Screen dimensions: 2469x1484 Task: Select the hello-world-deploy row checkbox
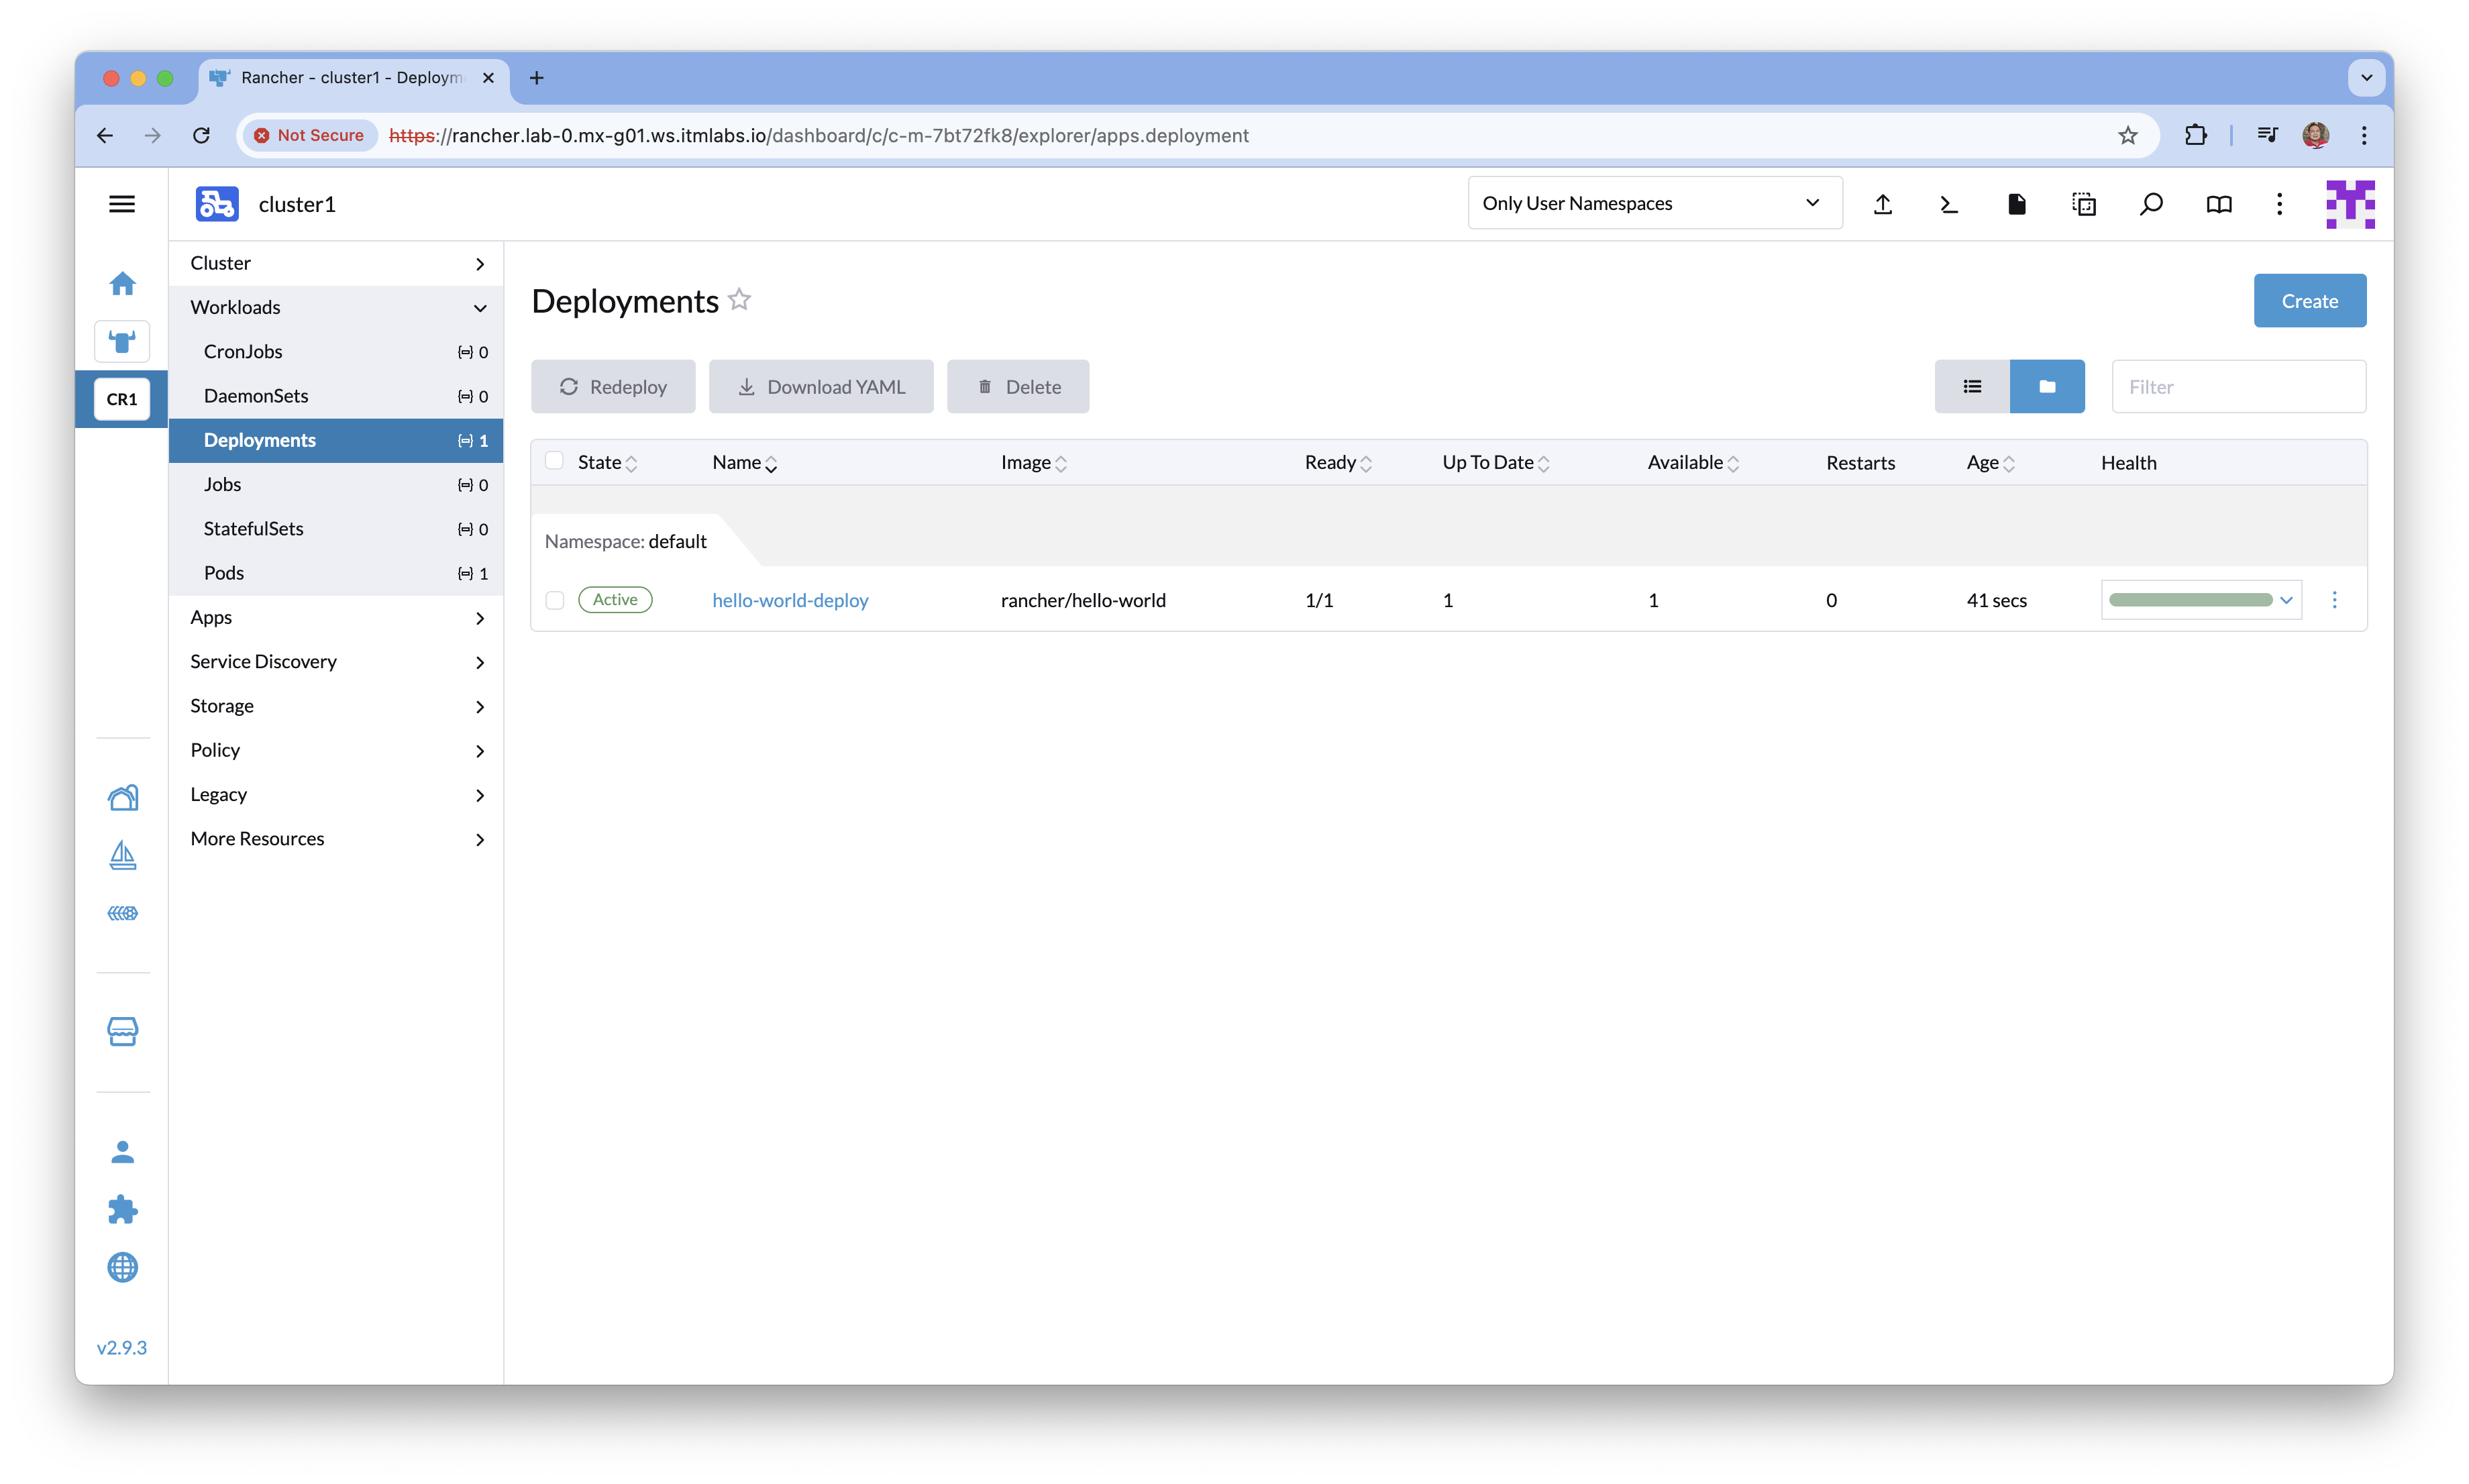click(555, 600)
